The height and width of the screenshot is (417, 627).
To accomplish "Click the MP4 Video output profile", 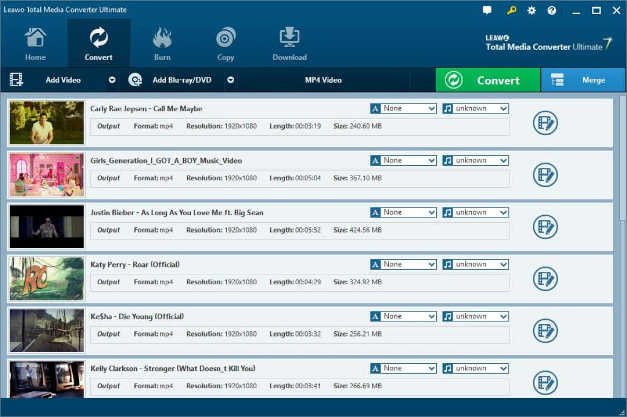I will (323, 80).
